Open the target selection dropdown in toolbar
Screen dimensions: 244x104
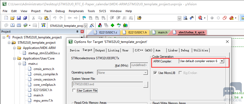click(x=86, y=26)
